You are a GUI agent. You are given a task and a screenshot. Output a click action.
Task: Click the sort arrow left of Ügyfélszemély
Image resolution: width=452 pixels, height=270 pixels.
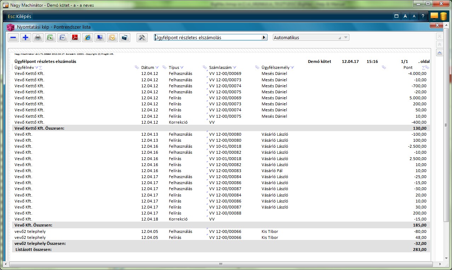(x=257, y=67)
